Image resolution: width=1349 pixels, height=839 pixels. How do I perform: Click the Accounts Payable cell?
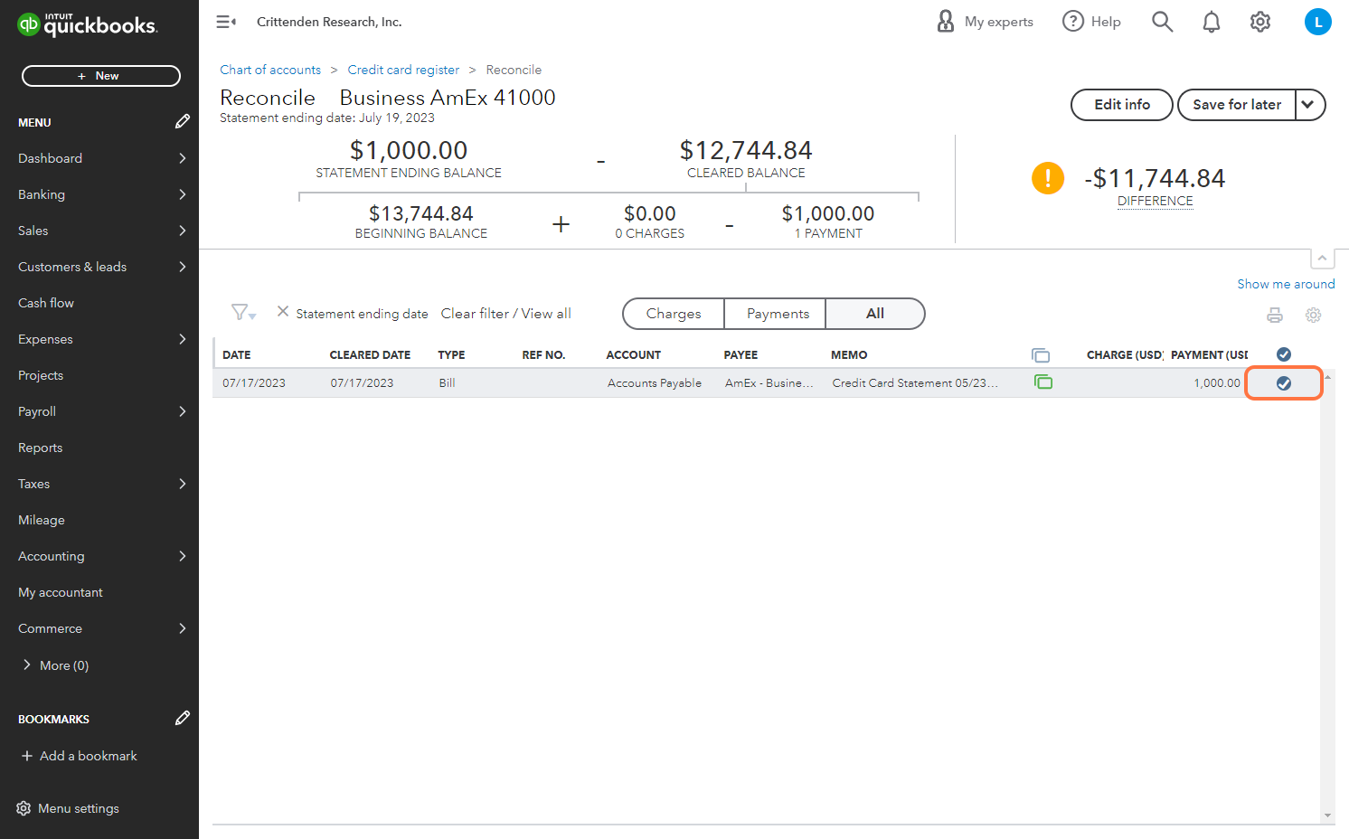[x=655, y=383]
